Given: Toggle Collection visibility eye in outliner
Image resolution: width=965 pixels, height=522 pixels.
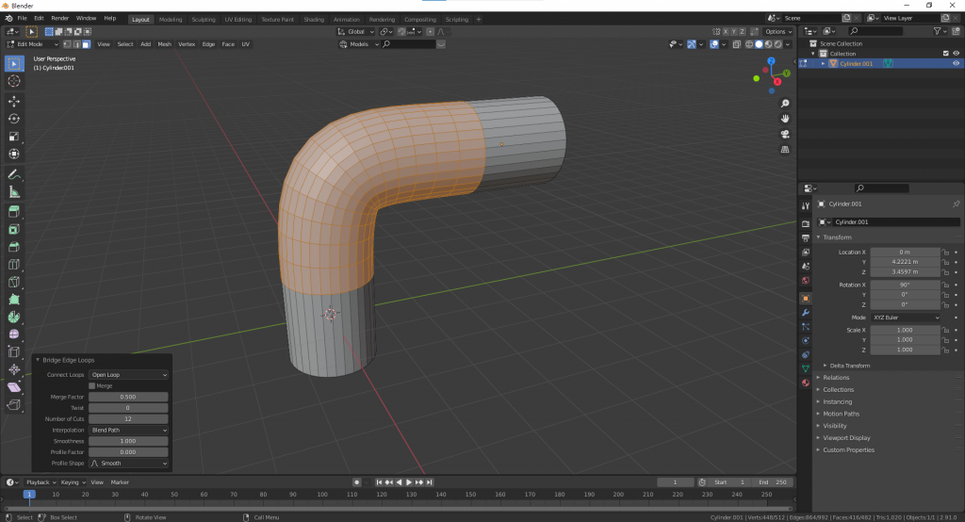Looking at the screenshot, I should pyautogui.click(x=956, y=54).
